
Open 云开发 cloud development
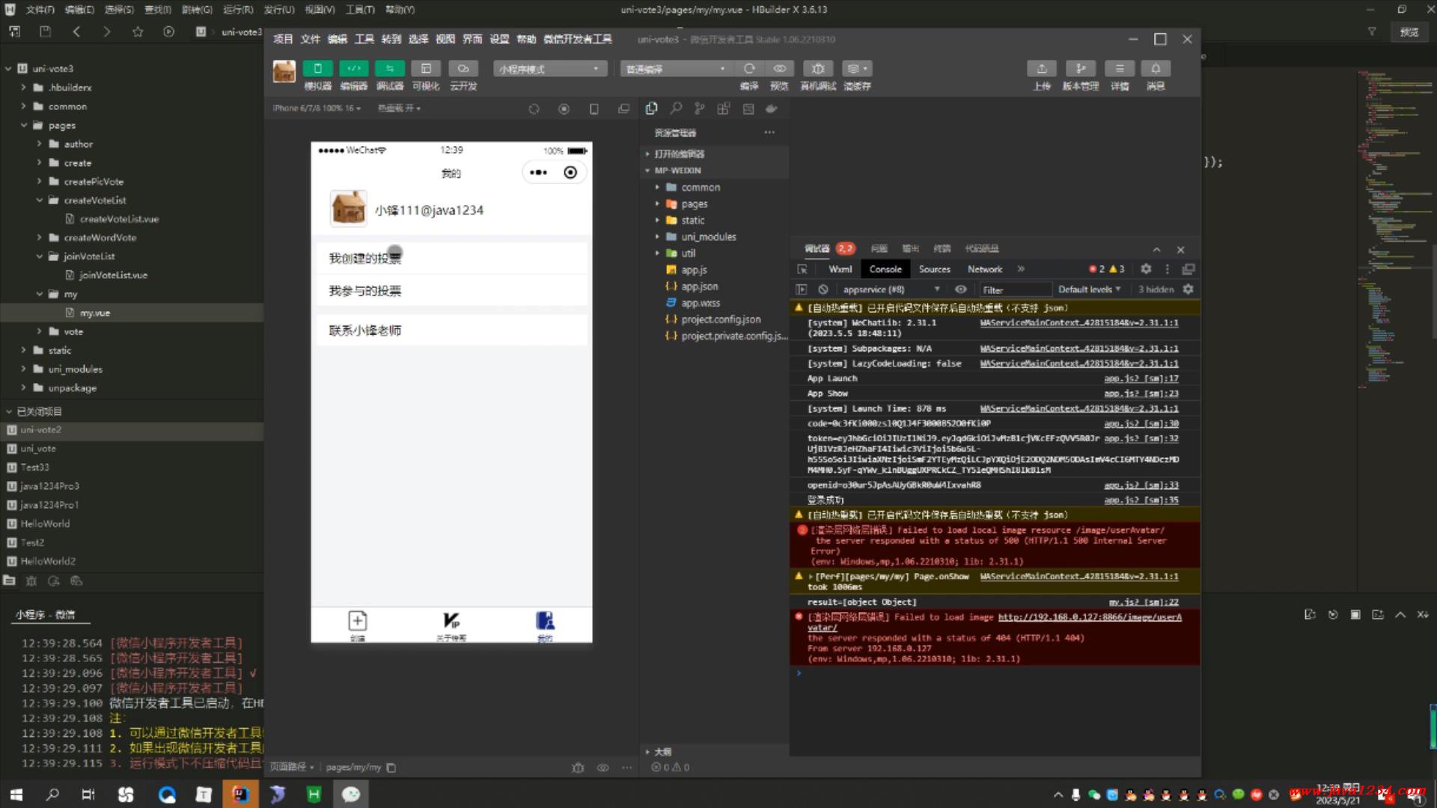463,69
